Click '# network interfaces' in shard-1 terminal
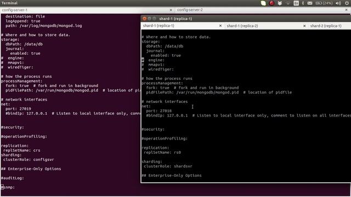 tap(165, 102)
